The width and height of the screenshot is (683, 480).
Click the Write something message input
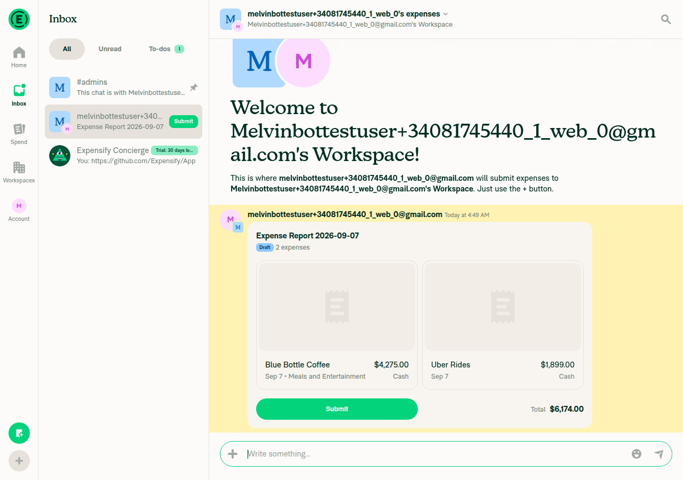[435, 454]
